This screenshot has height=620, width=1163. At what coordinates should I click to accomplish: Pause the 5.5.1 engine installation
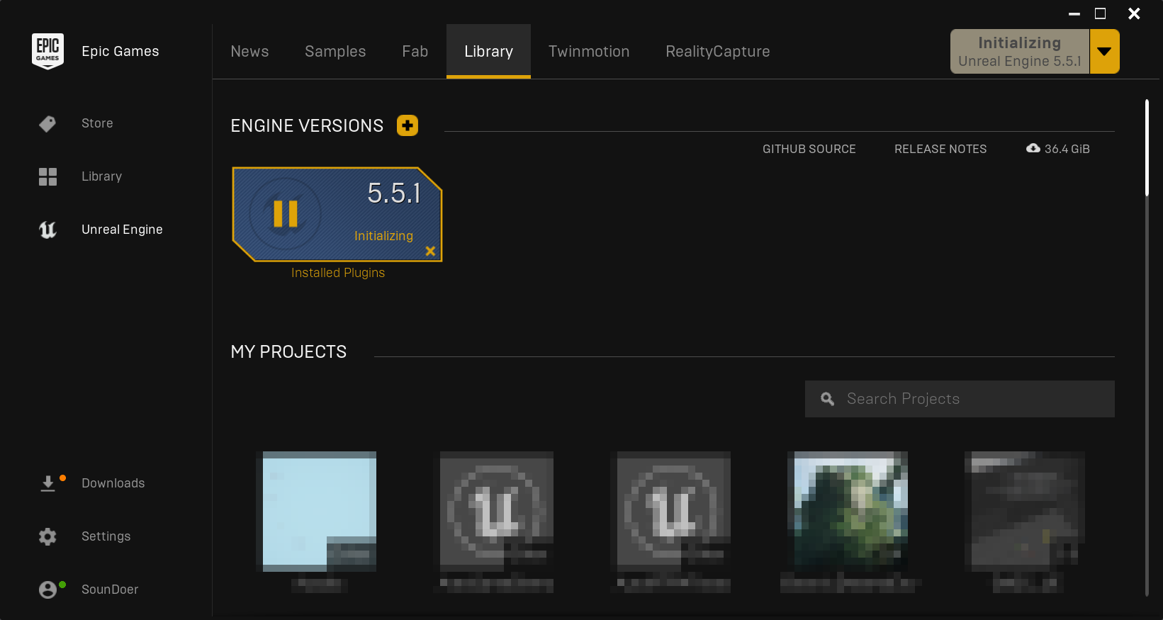tap(286, 213)
